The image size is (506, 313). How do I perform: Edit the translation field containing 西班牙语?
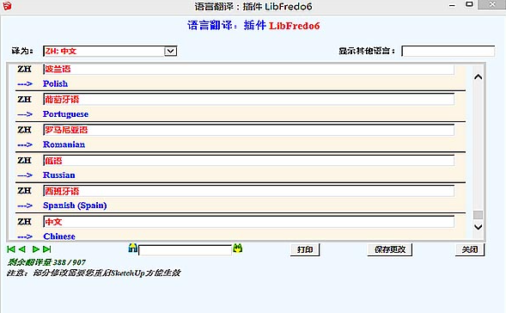pyautogui.click(x=249, y=191)
